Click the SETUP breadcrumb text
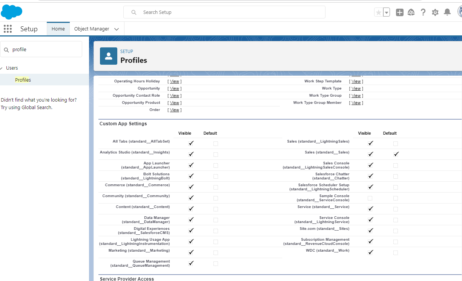Screen dimensions: 462x281 [127, 52]
